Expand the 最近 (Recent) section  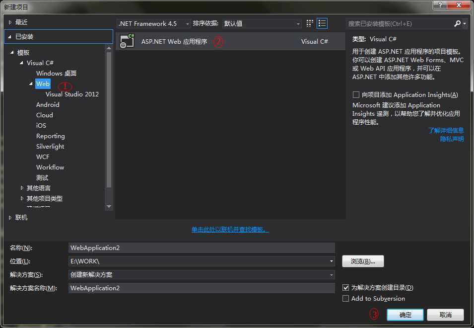click(10, 22)
